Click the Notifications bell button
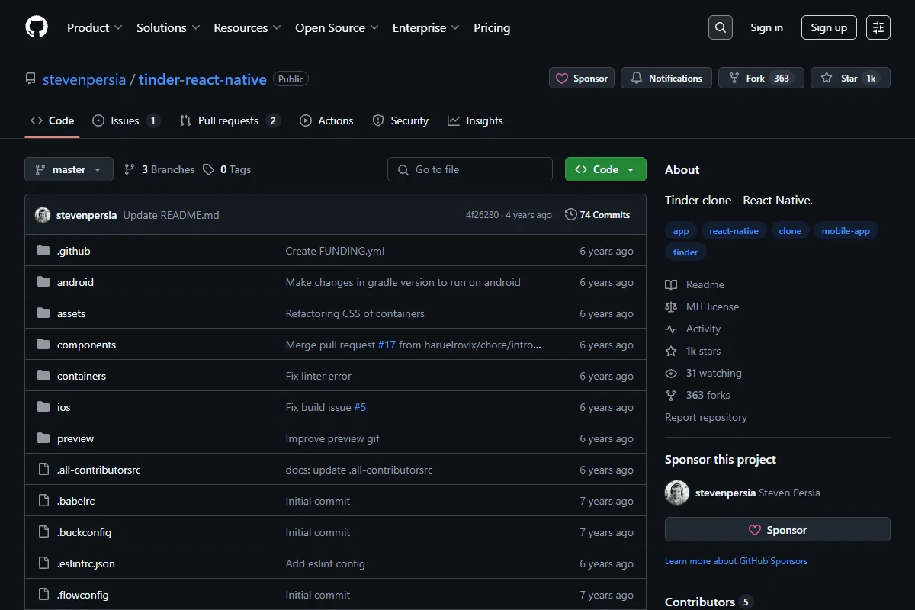The image size is (915, 610). point(666,79)
